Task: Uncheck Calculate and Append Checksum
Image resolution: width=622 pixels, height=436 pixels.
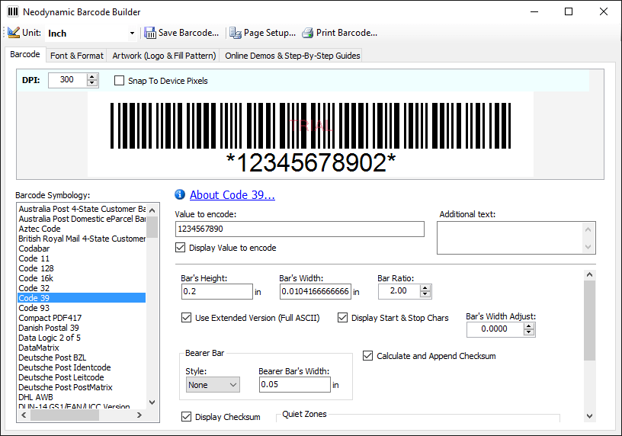Action: [367, 356]
